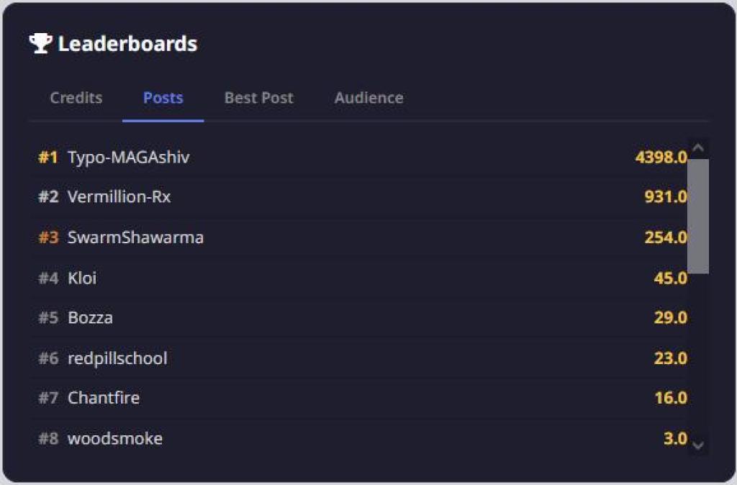
Task: Click the #1 rank badge
Action: coord(48,158)
